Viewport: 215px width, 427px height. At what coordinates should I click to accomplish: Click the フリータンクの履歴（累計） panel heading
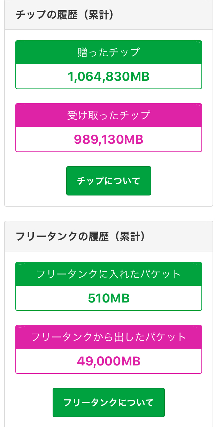click(80, 236)
